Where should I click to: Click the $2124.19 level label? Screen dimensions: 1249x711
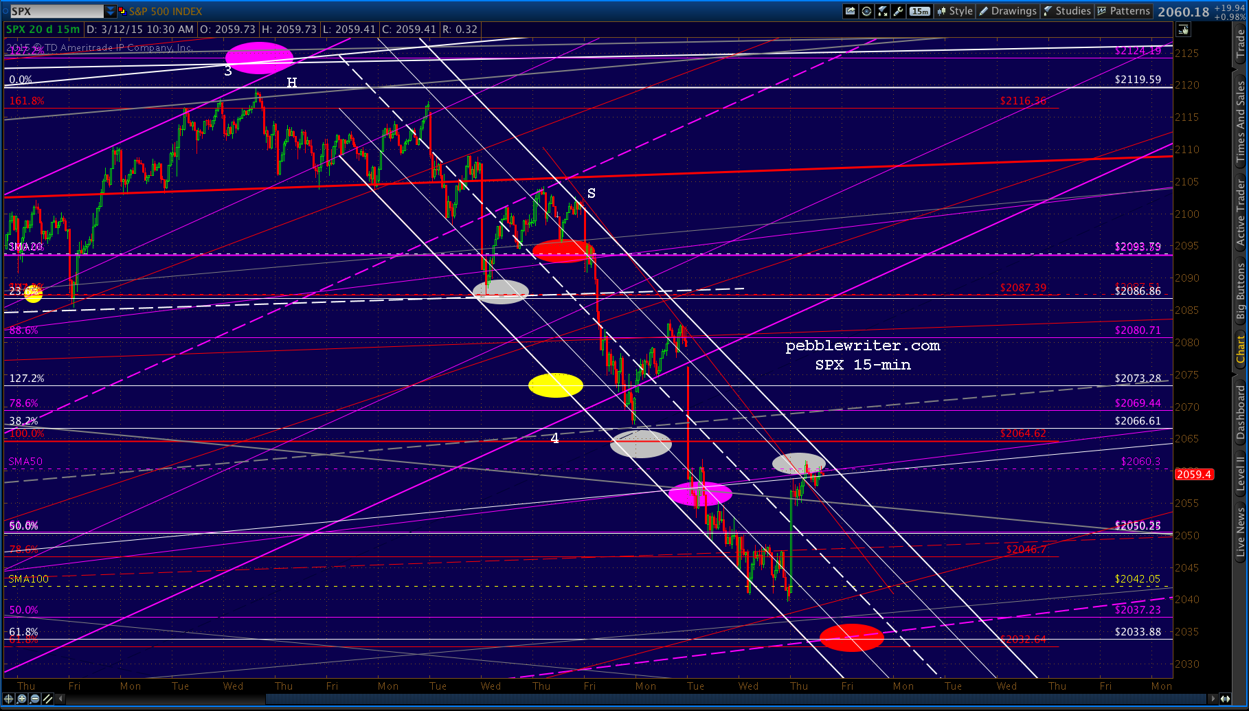[x=1138, y=51]
